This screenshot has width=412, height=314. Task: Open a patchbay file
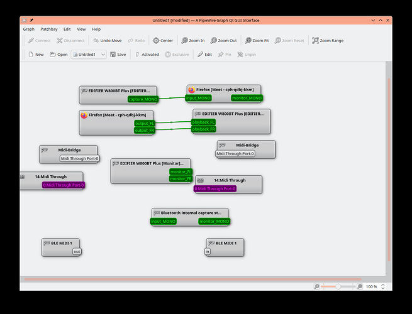[x=58, y=55]
